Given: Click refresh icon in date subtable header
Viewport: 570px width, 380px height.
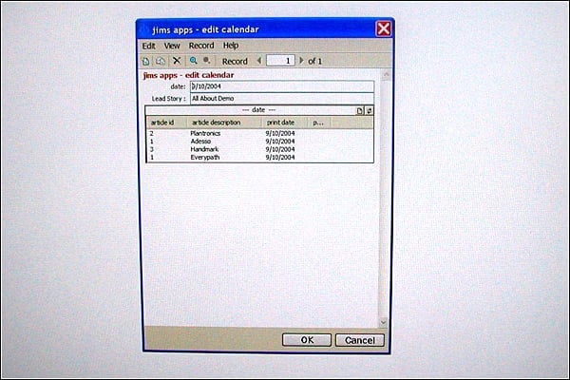Looking at the screenshot, I should pyautogui.click(x=369, y=111).
